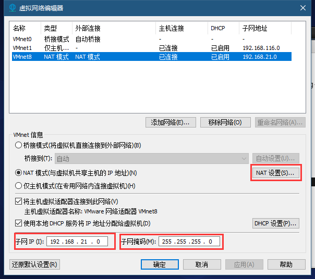The image size is (315, 279).
Task: Toggle the local DHCP service checkbox
Action: (19, 224)
